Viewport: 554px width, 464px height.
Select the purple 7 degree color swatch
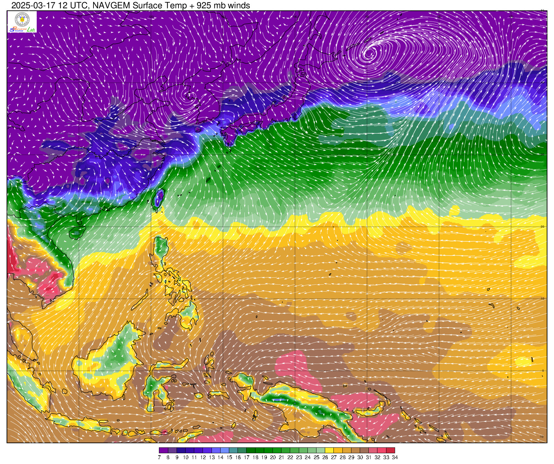[163, 450]
